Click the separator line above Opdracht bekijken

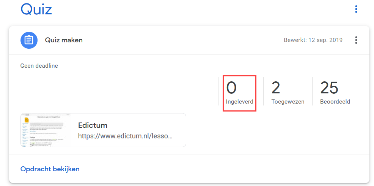189,155
